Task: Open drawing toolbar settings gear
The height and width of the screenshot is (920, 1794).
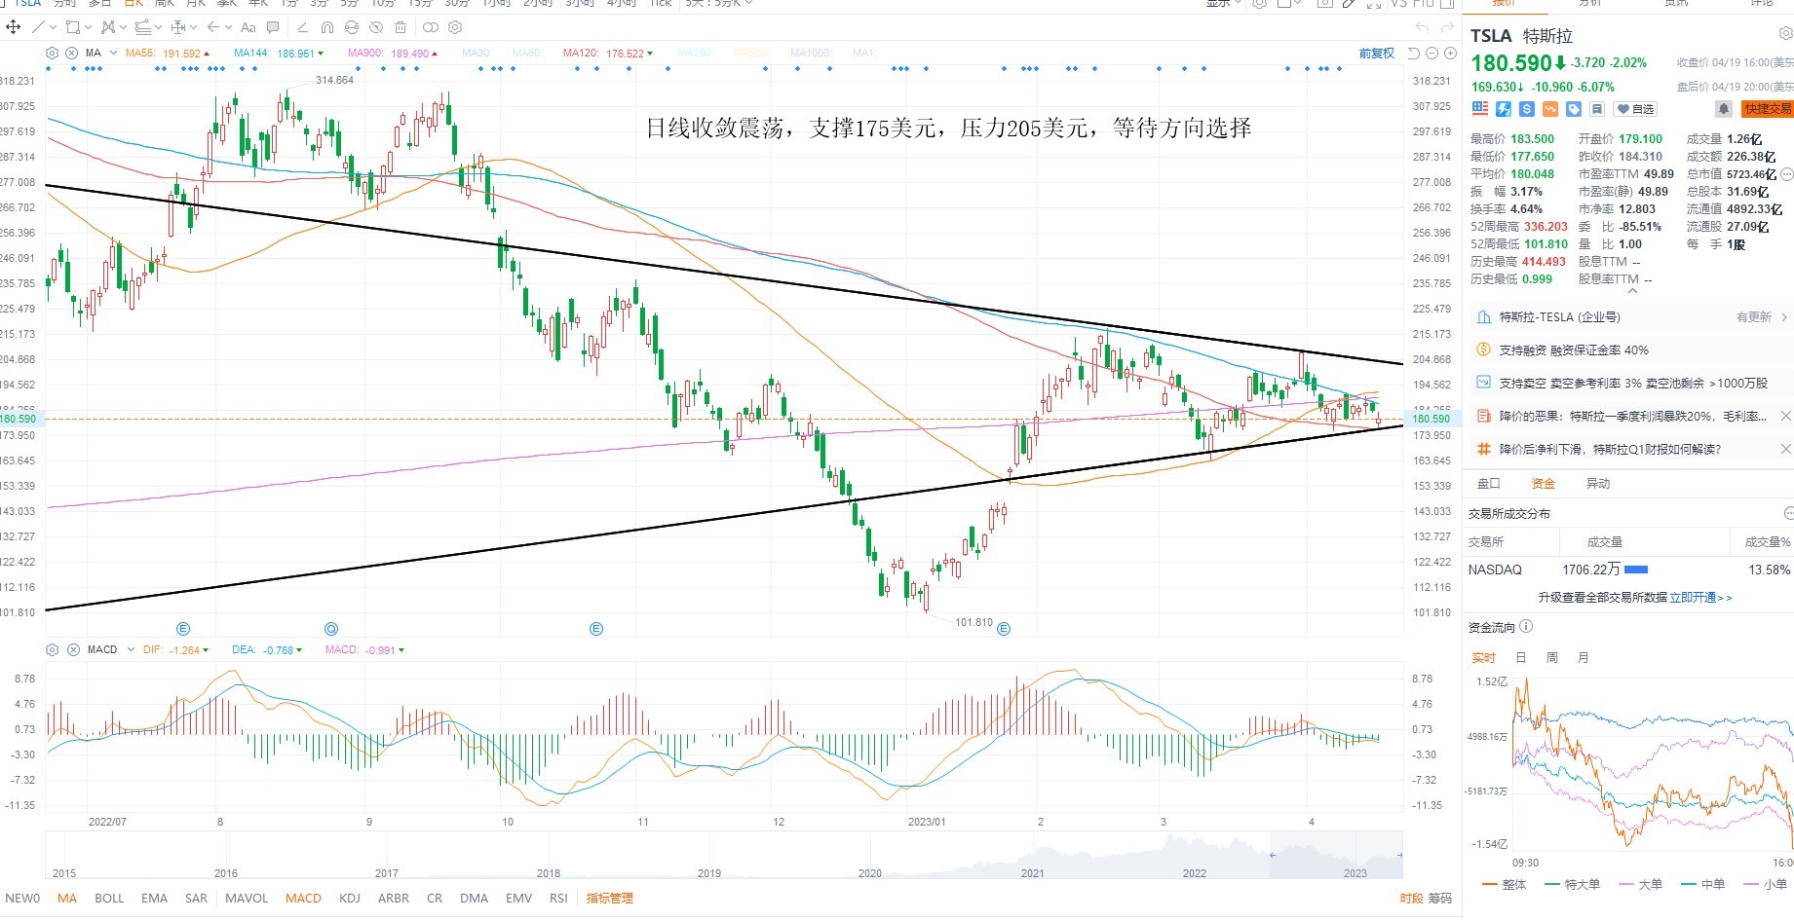Action: [455, 27]
